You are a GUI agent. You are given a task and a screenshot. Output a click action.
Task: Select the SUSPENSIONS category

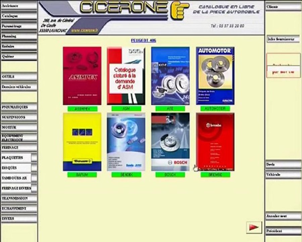(x=19, y=117)
